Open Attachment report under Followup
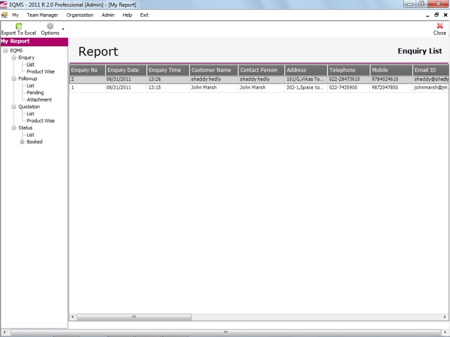450x337 pixels. [39, 100]
